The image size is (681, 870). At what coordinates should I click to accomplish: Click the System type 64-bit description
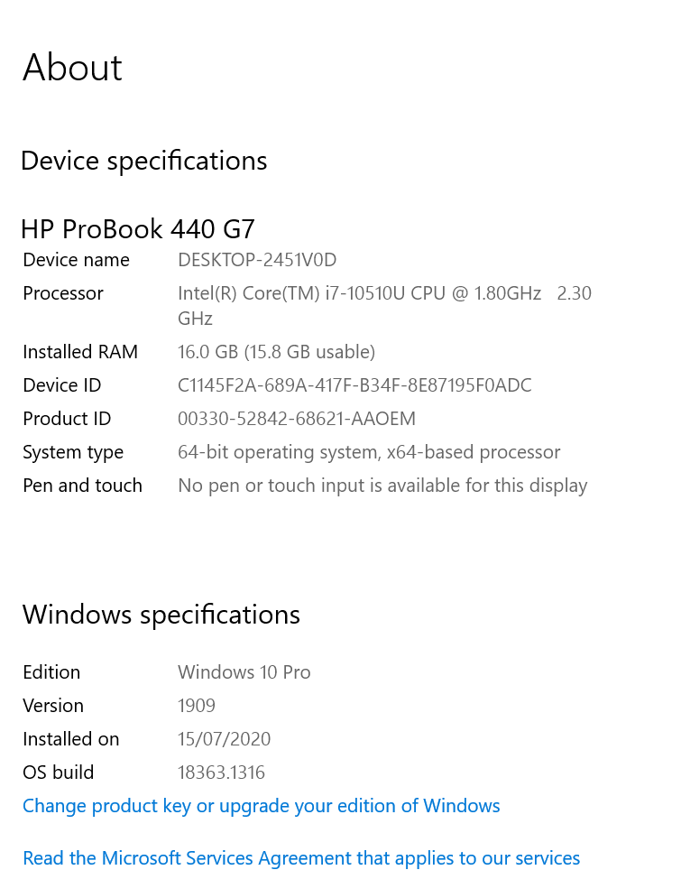point(369,451)
